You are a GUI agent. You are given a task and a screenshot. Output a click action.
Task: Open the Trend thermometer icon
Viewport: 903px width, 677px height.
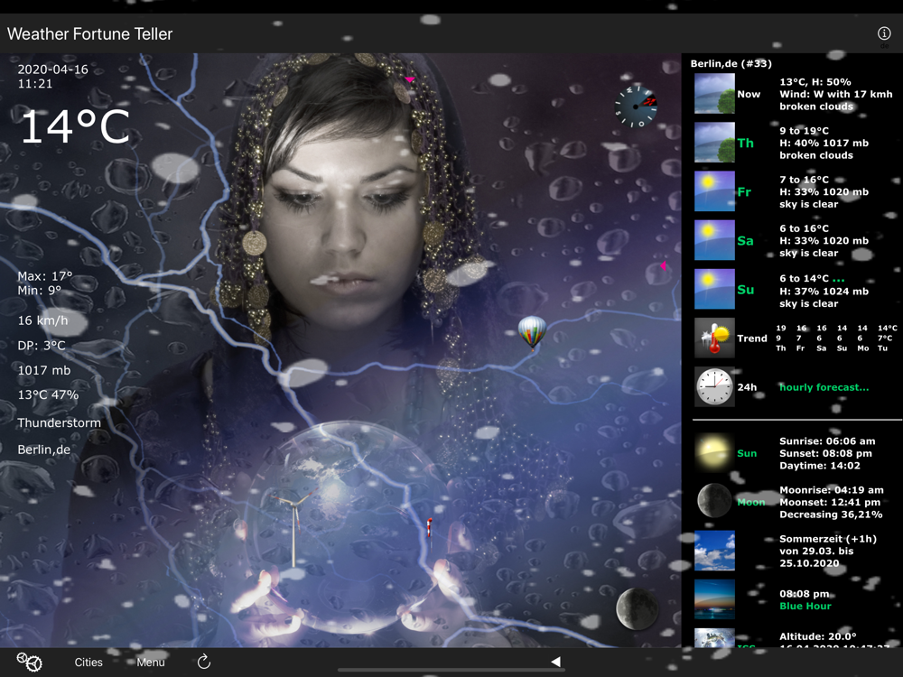[x=714, y=338]
